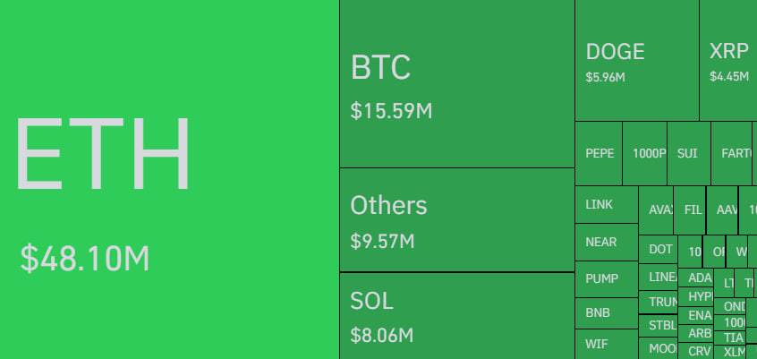The width and height of the screenshot is (757, 359).
Task: Select the NEAR tile
Action: pyautogui.click(x=607, y=242)
